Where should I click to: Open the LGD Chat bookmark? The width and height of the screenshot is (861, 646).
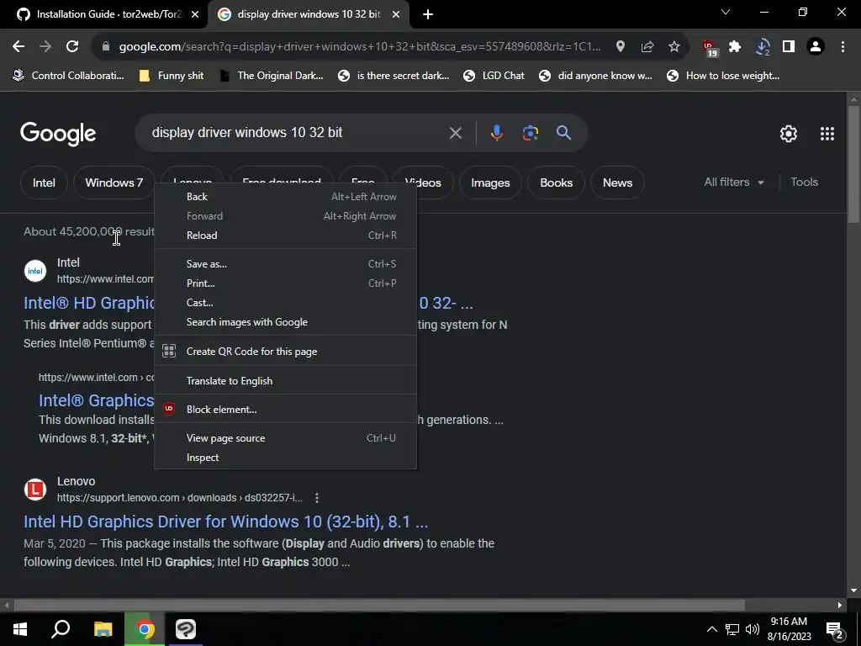coord(494,76)
